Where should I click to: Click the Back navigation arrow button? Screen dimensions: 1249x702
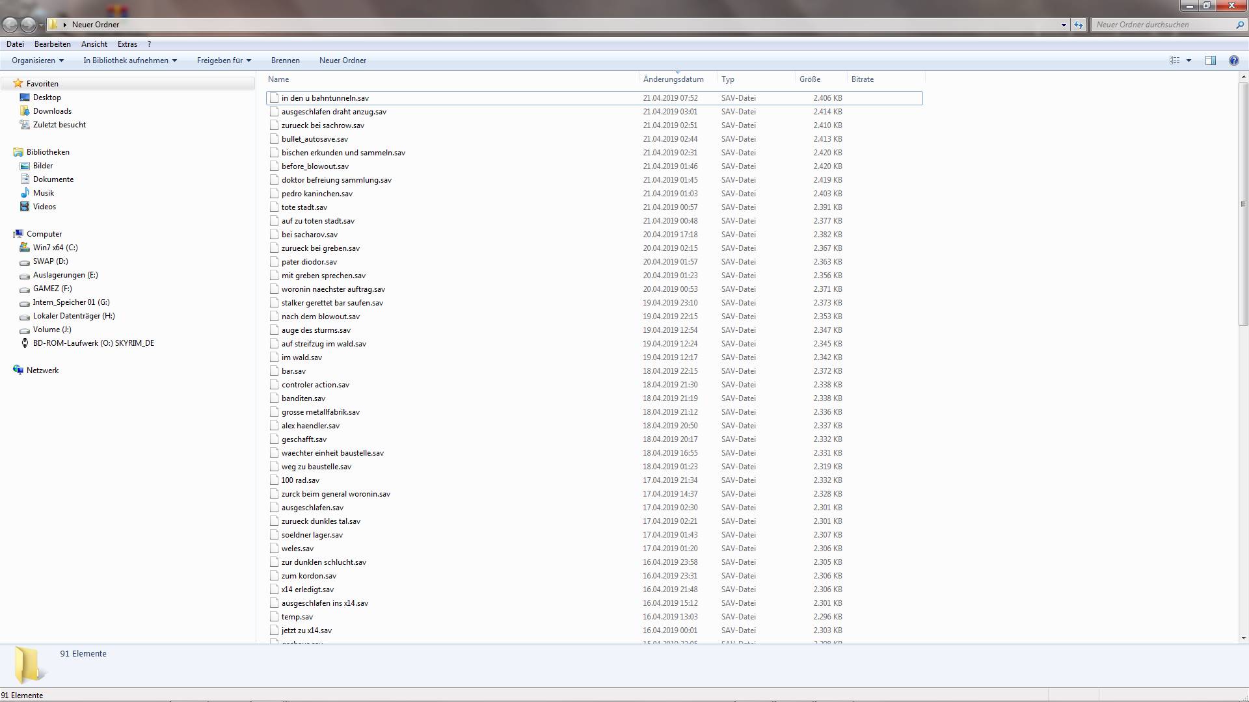pyautogui.click(x=10, y=25)
